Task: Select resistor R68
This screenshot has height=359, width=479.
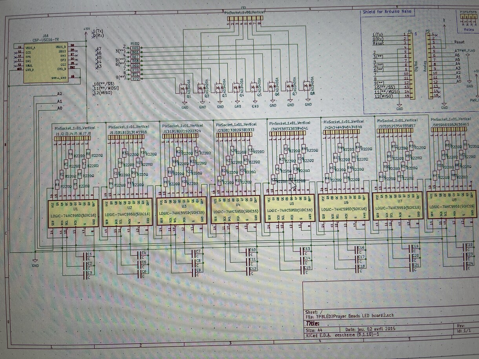Action: click(x=135, y=61)
